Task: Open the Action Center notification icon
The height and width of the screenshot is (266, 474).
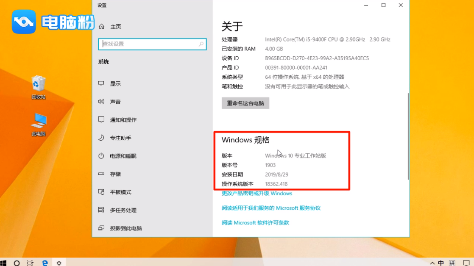Action: coord(466,263)
